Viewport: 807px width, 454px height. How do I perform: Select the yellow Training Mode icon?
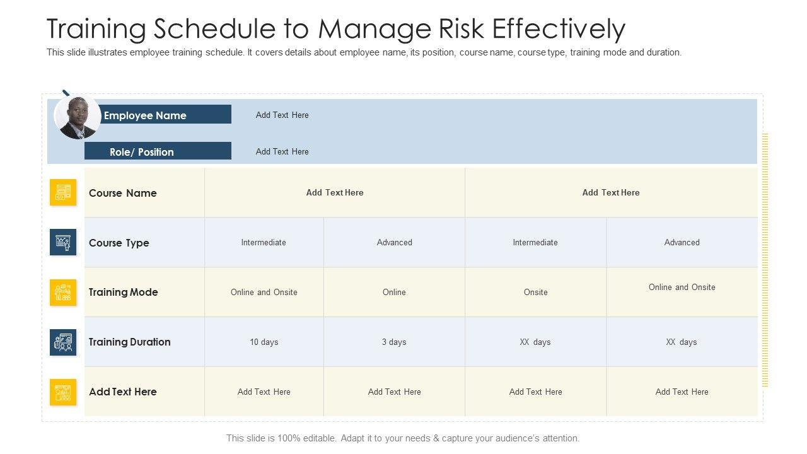point(63,292)
